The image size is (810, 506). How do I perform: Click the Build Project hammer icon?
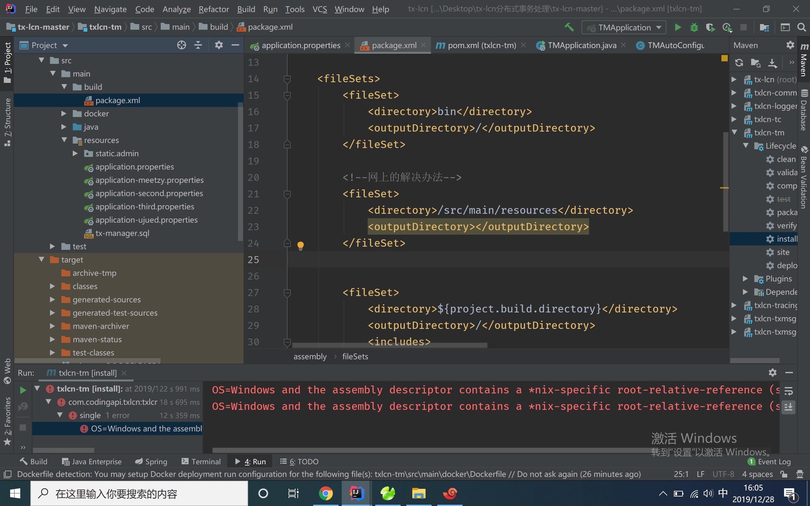[x=569, y=27]
